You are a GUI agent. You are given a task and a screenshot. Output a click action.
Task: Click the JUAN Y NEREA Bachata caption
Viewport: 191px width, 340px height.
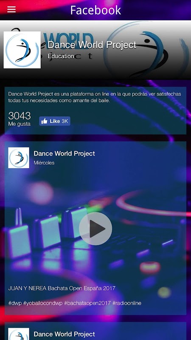point(62,289)
